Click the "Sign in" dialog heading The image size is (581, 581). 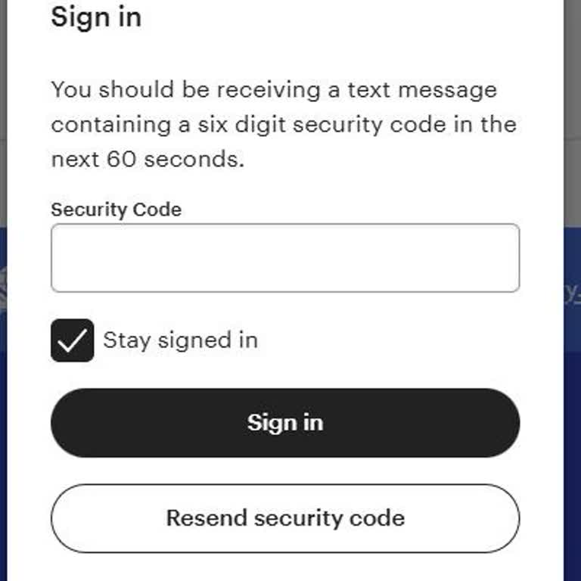coord(96,17)
